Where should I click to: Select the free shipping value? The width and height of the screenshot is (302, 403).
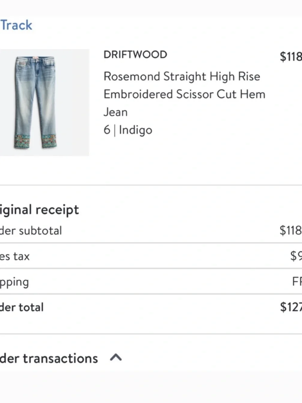(x=297, y=282)
